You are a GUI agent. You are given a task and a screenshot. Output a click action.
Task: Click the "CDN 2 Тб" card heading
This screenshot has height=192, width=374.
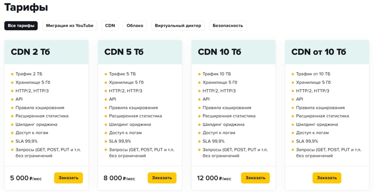click(x=30, y=52)
